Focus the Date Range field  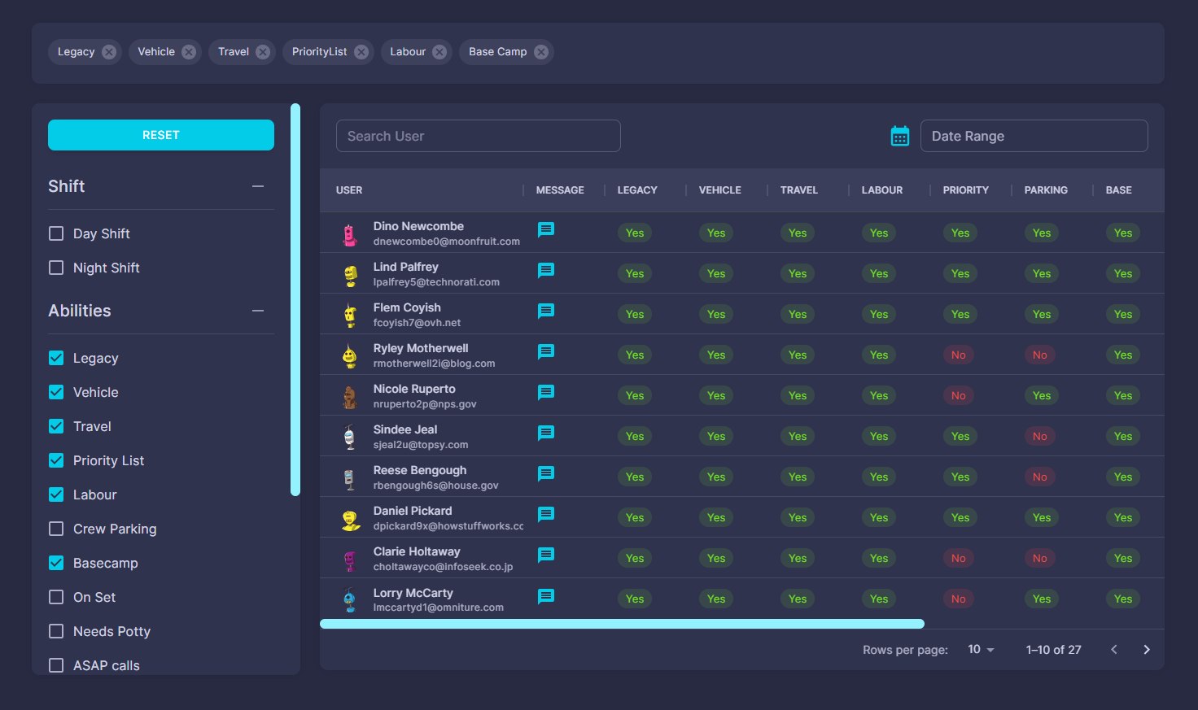click(x=1034, y=136)
